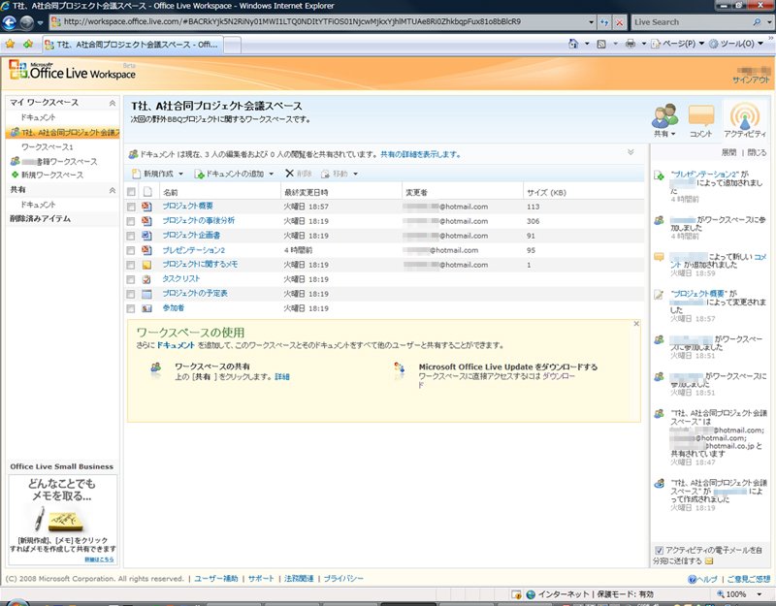
Task: Open the ページ(P) menu dropdown
Action: click(x=701, y=44)
